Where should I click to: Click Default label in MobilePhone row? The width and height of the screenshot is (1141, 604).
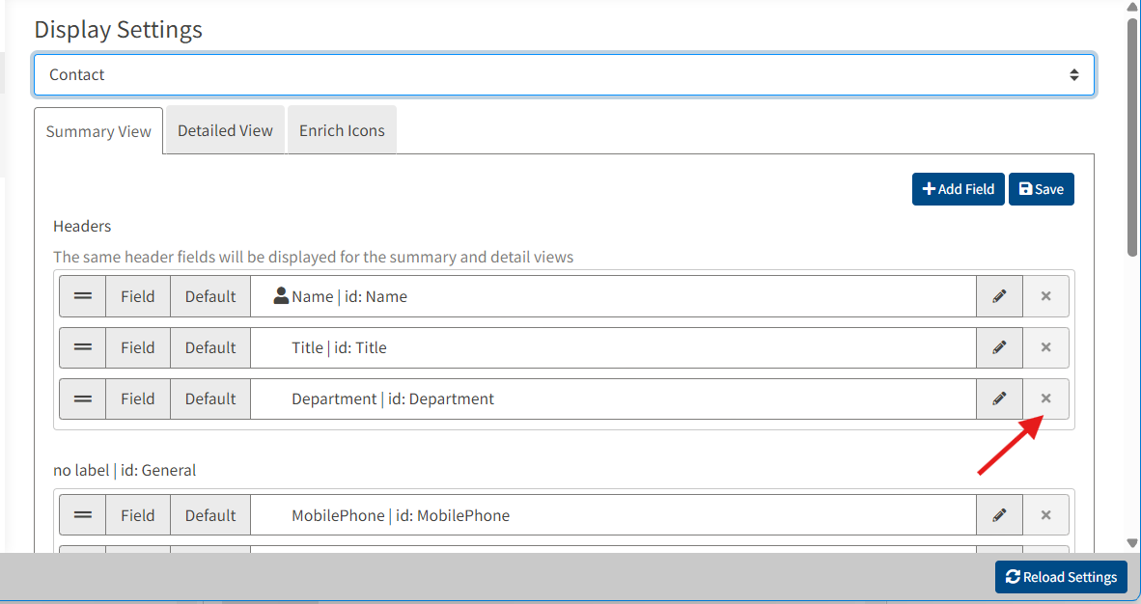(x=210, y=515)
